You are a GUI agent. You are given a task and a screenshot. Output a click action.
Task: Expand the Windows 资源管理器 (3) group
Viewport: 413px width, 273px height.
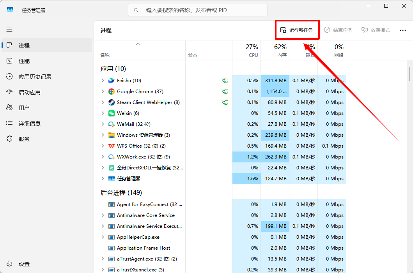tap(103, 135)
